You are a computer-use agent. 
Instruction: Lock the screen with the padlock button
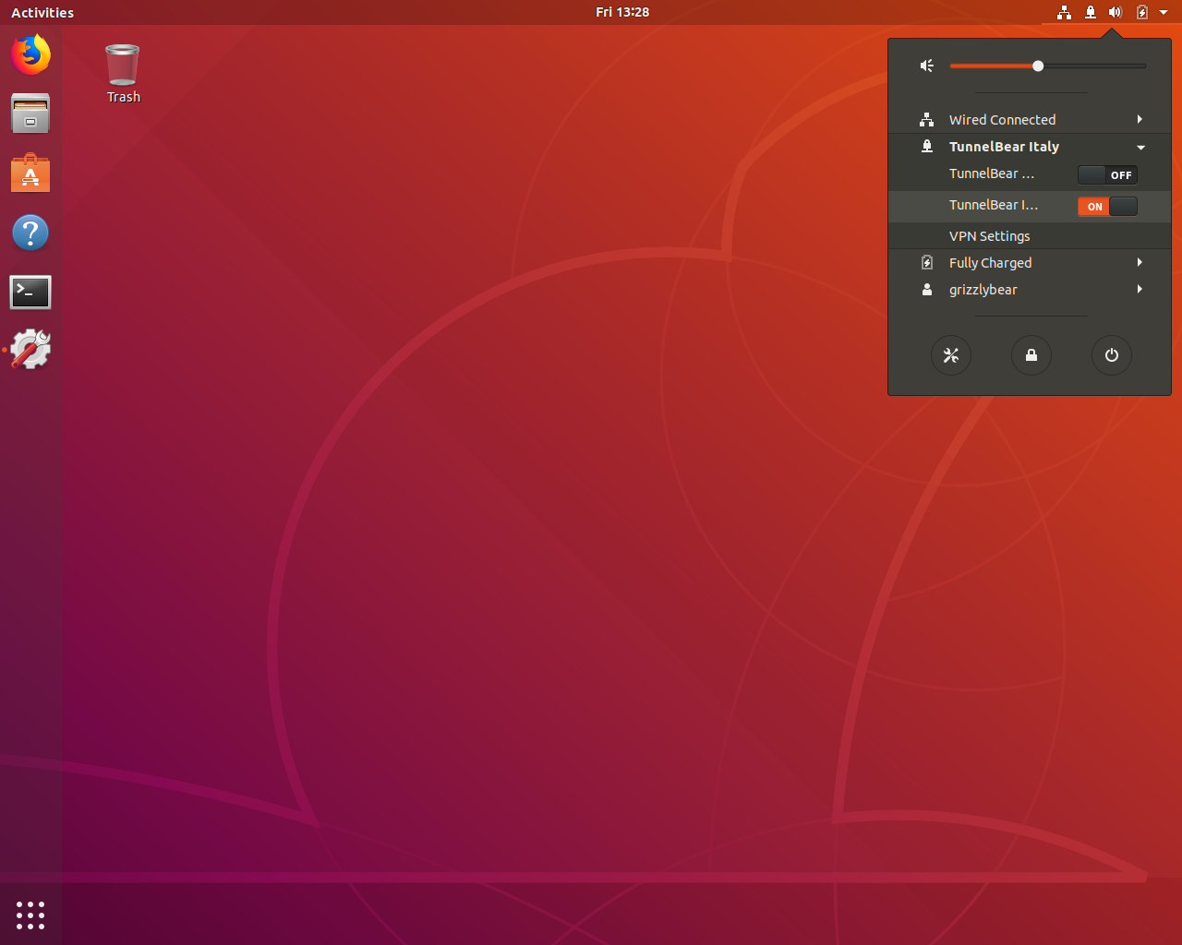(x=1031, y=355)
